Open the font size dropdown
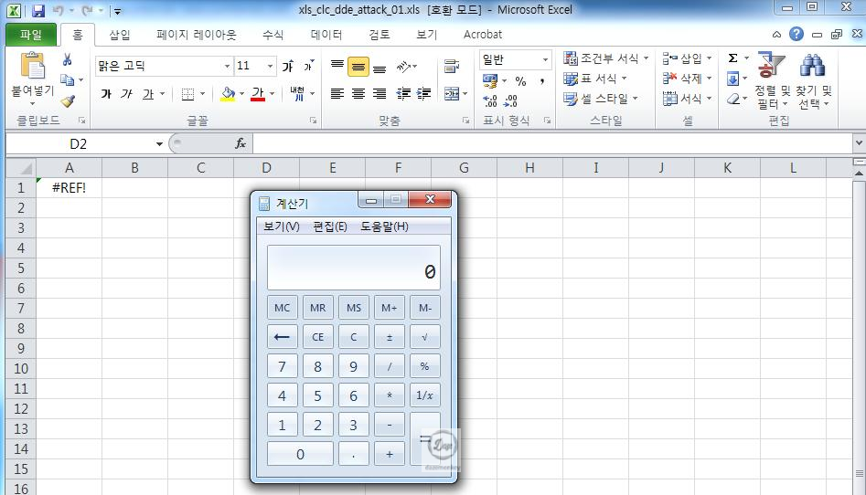 pyautogui.click(x=270, y=67)
